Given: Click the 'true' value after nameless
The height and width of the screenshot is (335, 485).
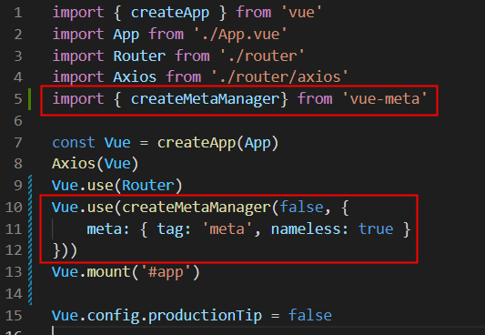Looking at the screenshot, I should point(376,229).
